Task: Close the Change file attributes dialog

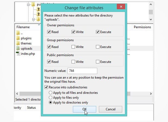Action: coord(121,7)
